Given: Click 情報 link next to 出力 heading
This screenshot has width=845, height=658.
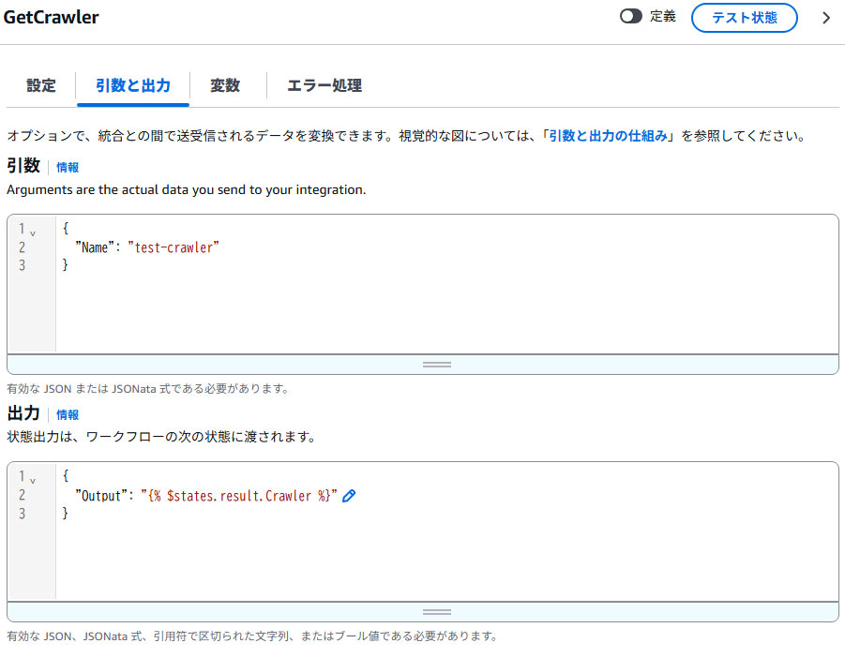Looking at the screenshot, I should pyautogui.click(x=68, y=414).
